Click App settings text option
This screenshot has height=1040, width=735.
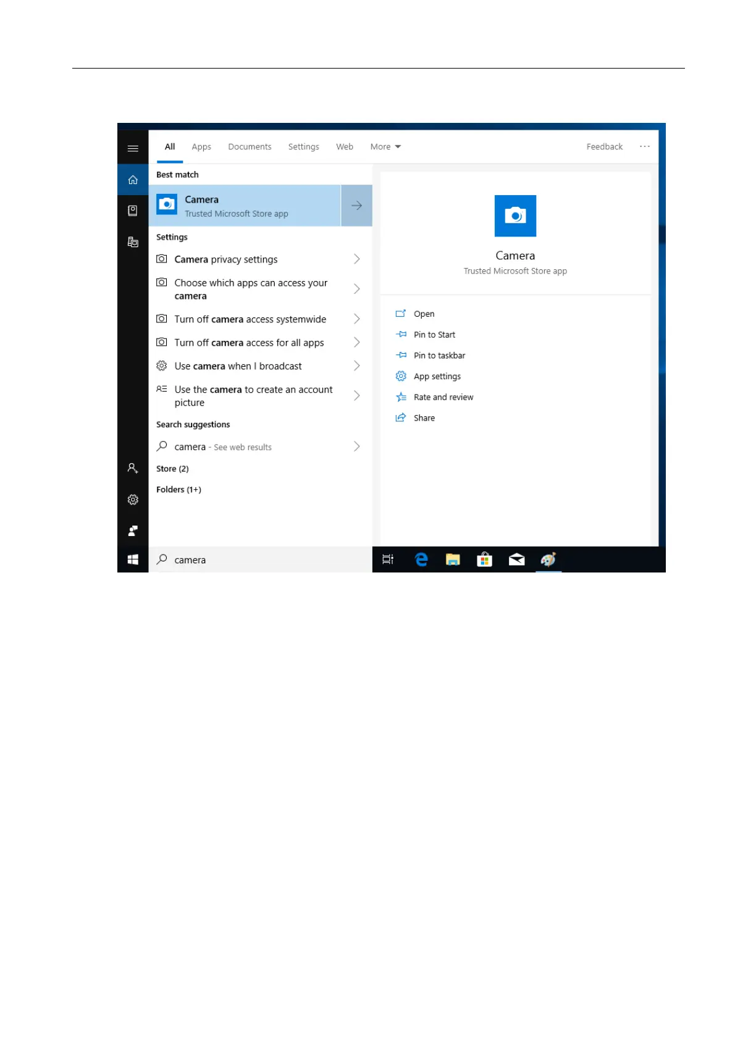[437, 376]
